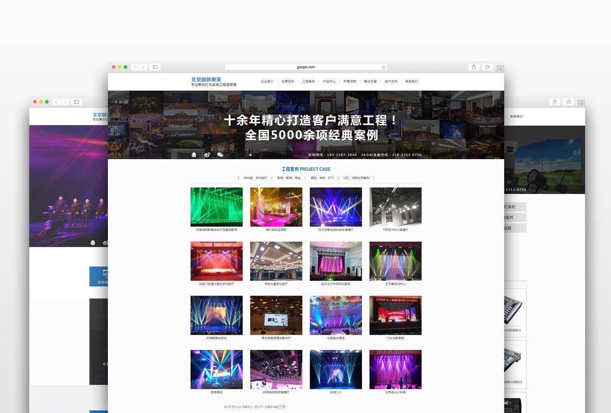Open the 经营项目 navigation item
This screenshot has height=413, width=611.
coord(288,81)
